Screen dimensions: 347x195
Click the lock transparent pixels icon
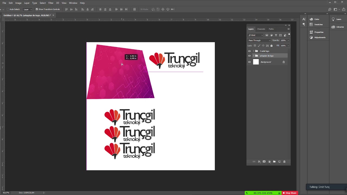tap(255, 45)
